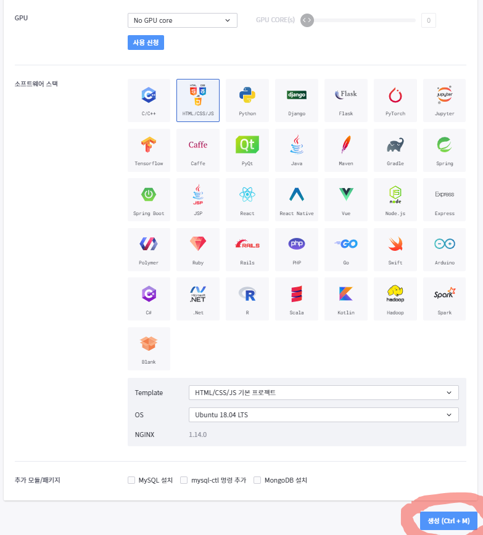Select the .Net stack tile
Image resolution: width=483 pixels, height=535 pixels.
(x=198, y=299)
